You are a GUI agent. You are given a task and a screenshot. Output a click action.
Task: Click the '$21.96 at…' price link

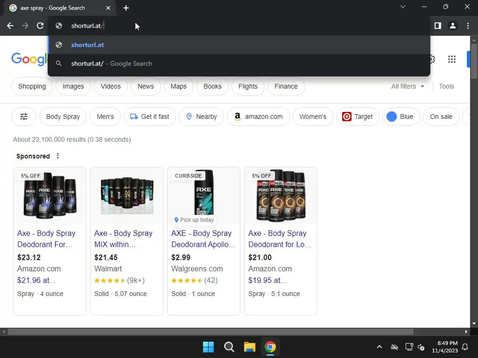click(36, 280)
